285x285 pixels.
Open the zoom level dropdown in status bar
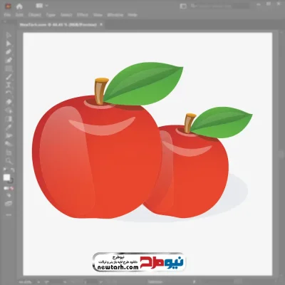(38, 282)
